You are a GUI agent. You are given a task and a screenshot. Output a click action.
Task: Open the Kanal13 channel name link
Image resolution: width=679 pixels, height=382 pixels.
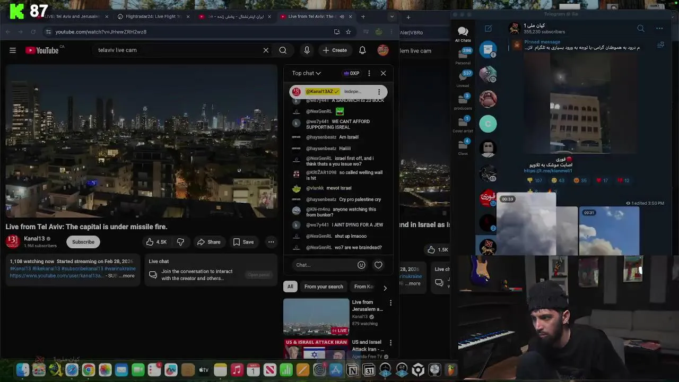[34, 239]
